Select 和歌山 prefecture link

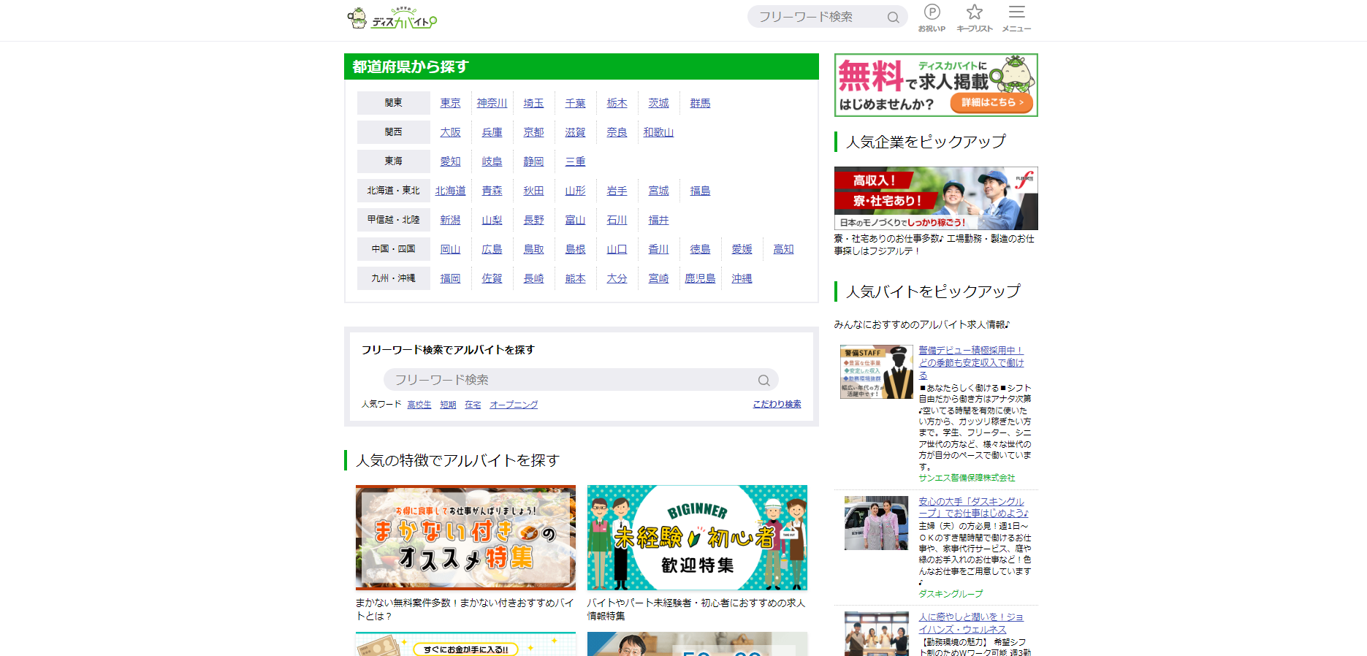click(658, 132)
